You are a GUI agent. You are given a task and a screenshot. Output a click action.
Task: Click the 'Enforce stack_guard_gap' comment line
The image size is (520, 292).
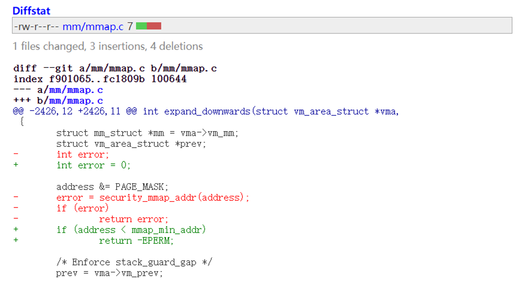pyautogui.click(x=134, y=262)
